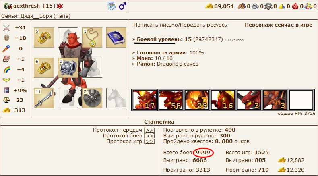Select the army unit portrait with 29 creatures
The width and height of the screenshot is (318, 176).
tap(197, 100)
